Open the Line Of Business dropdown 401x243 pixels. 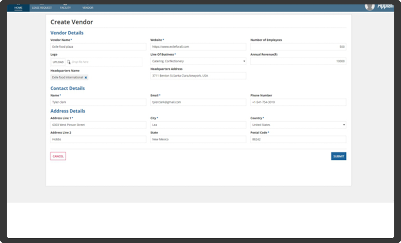[198, 61]
